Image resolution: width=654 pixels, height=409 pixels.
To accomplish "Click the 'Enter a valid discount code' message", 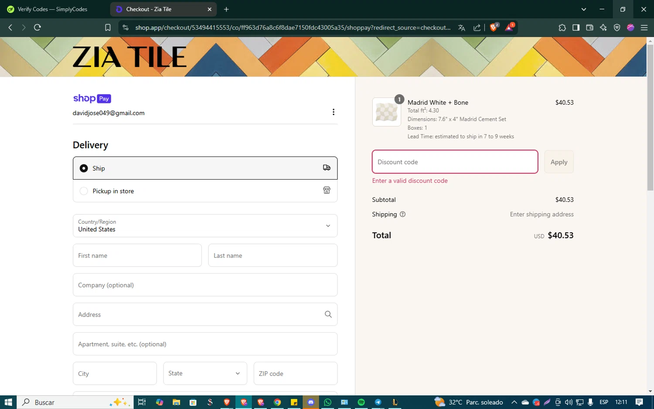I will tap(410, 181).
